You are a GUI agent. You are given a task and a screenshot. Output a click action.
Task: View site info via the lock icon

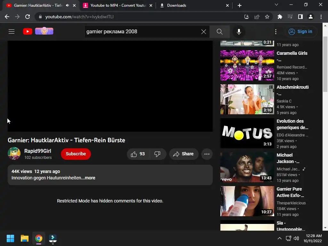(40, 17)
